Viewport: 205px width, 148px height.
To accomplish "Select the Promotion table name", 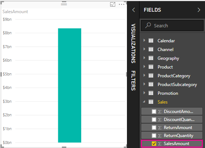I will click(168, 93).
